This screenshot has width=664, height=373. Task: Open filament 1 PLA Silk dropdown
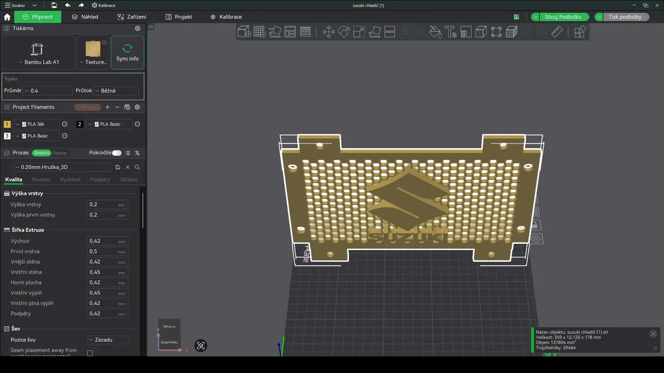[36, 124]
